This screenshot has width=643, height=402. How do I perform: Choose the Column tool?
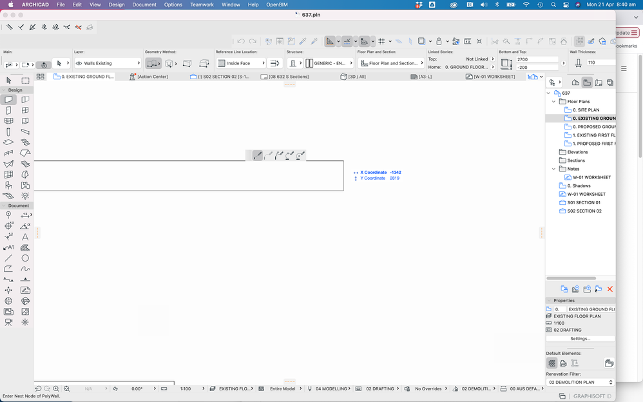(8, 131)
